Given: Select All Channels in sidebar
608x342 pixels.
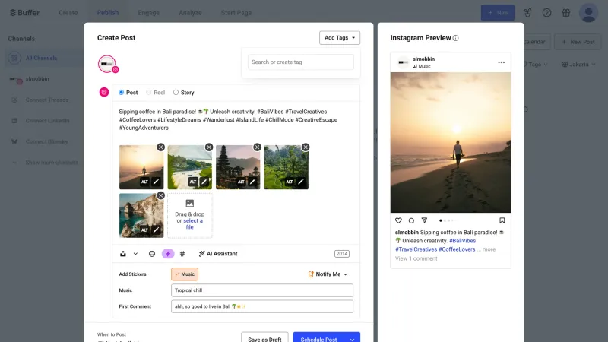Looking at the screenshot, I should 43,59.
